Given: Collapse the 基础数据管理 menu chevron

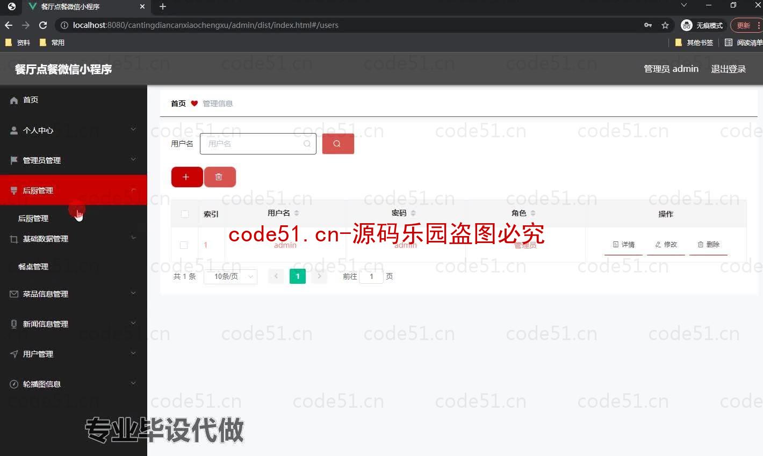Looking at the screenshot, I should click(133, 238).
